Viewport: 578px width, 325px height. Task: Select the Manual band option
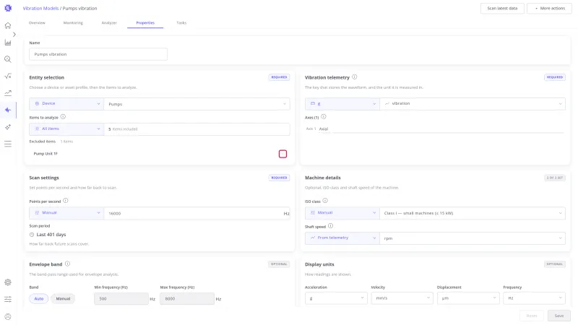point(63,298)
